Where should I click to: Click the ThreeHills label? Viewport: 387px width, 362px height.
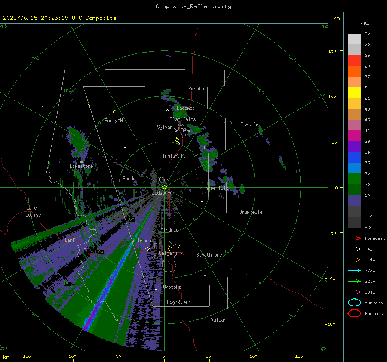click(x=216, y=188)
